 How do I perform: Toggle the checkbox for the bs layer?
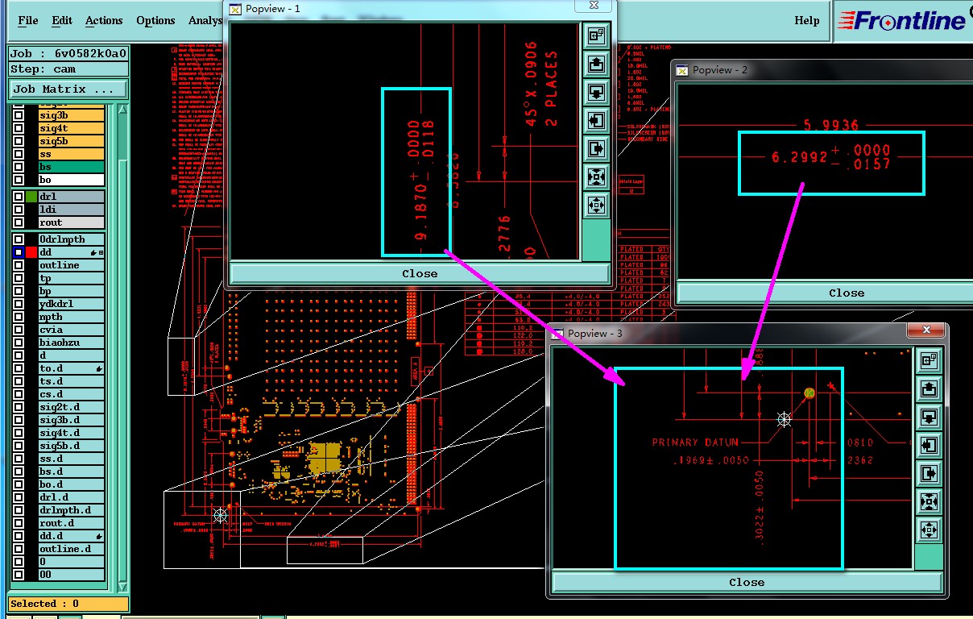coord(19,167)
